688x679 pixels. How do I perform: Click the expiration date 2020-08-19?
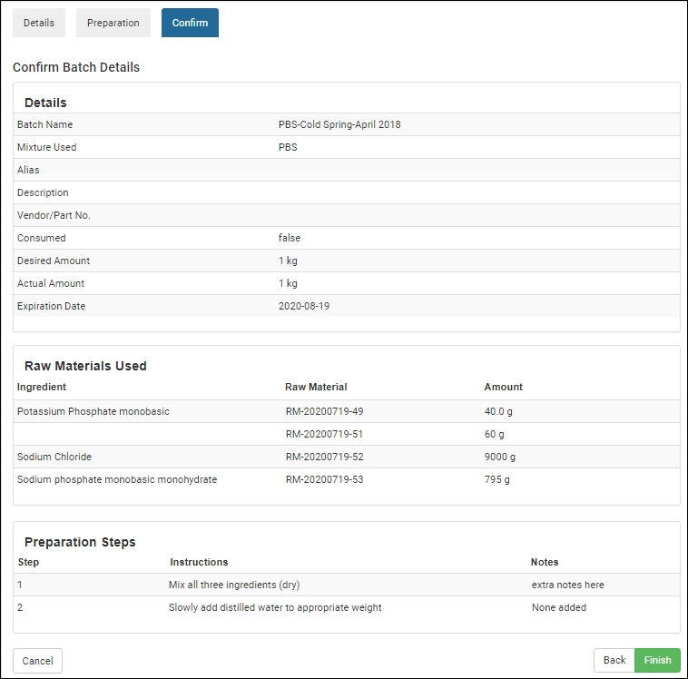point(303,306)
